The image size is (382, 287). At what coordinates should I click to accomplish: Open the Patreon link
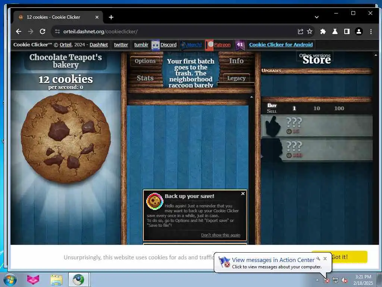(x=222, y=45)
